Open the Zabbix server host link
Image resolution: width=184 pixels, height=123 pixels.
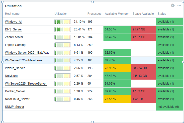[x=14, y=37]
